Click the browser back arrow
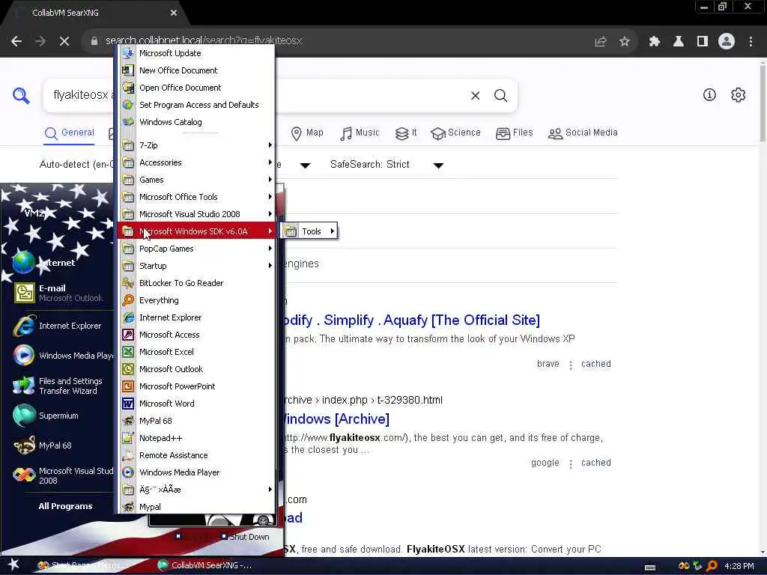 pos(16,42)
